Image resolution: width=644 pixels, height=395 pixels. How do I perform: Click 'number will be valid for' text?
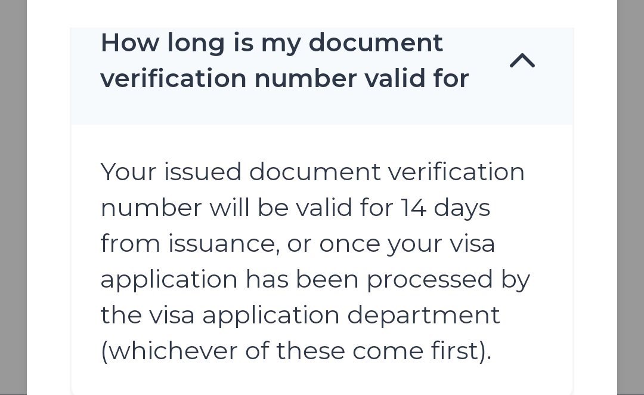pyautogui.click(x=247, y=208)
